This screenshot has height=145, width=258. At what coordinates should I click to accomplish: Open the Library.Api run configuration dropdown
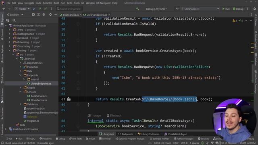[x=200, y=9]
